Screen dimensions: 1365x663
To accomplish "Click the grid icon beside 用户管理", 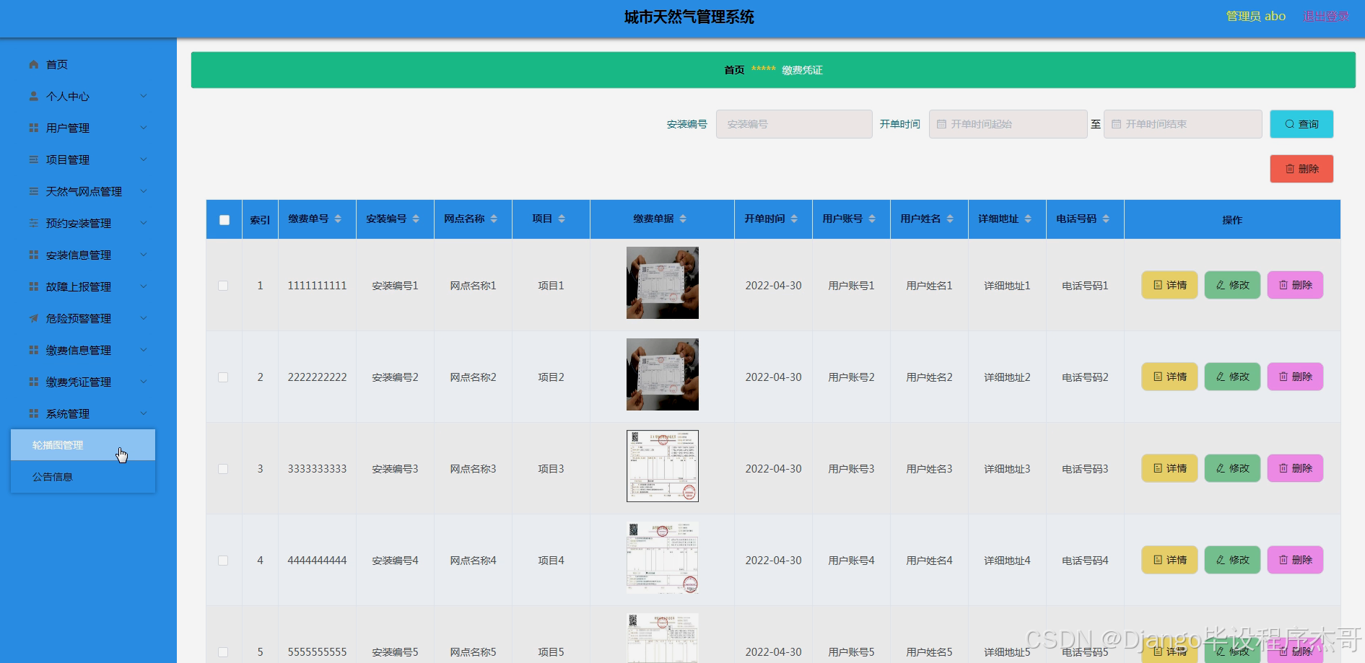I will click(34, 128).
